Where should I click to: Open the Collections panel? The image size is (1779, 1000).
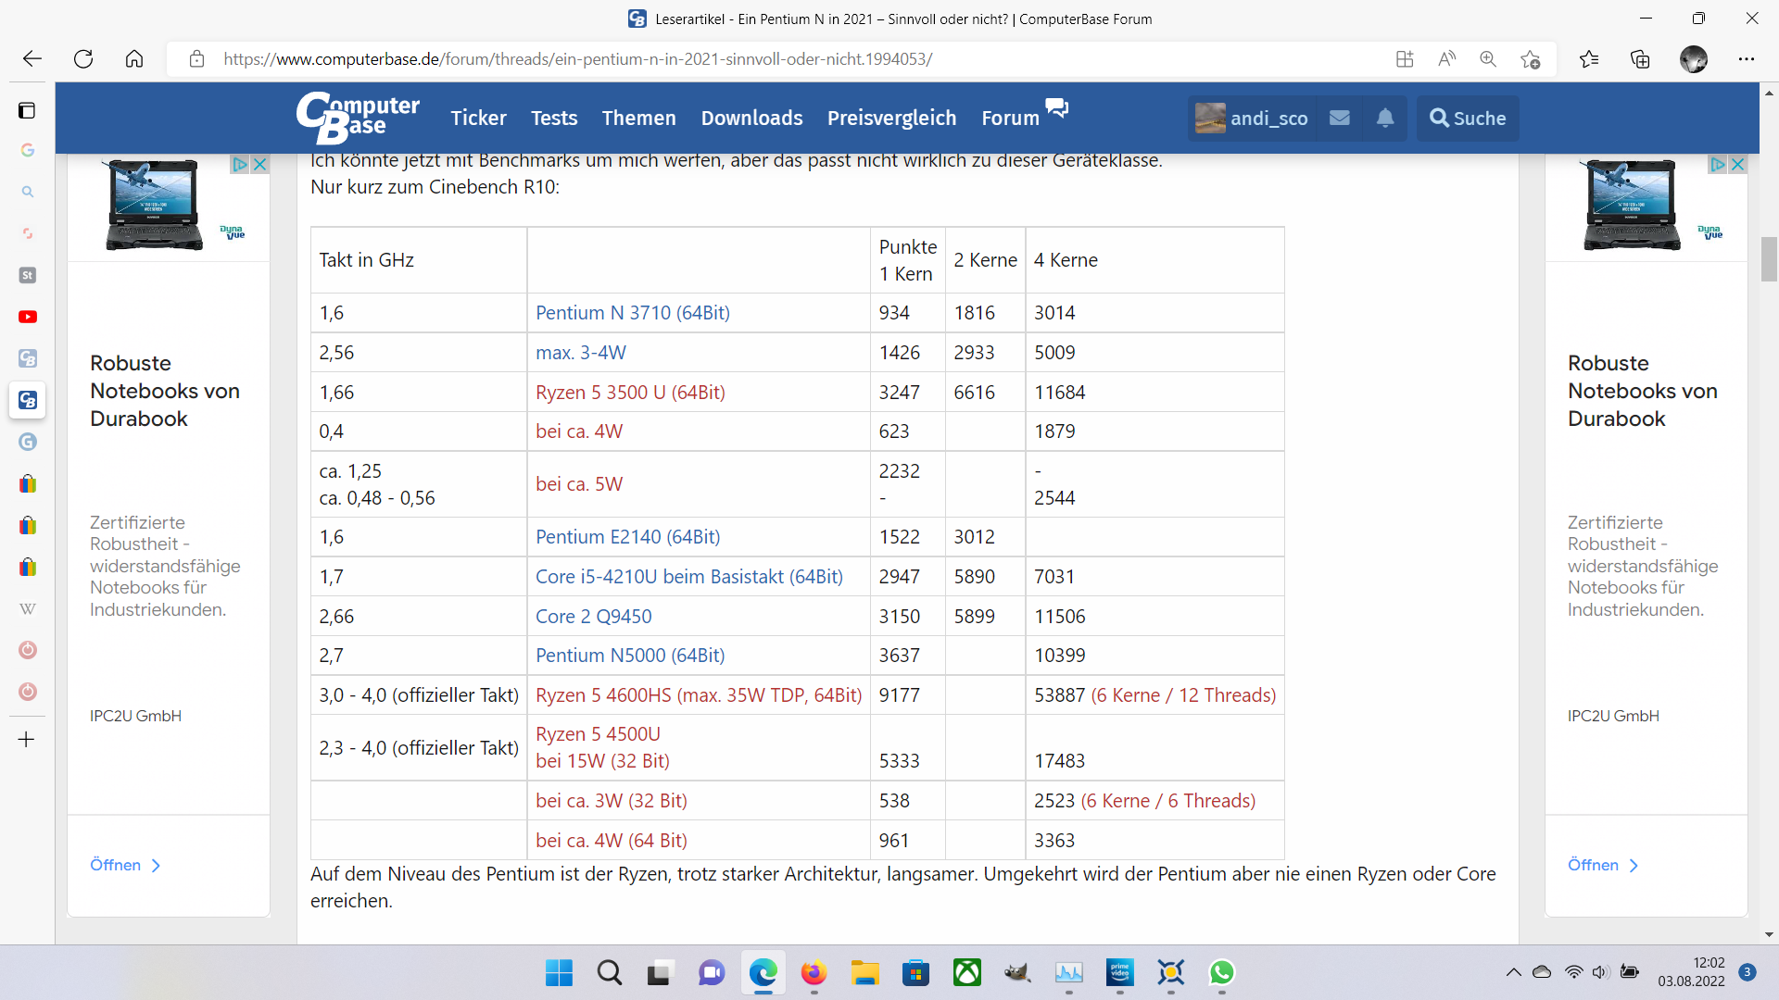point(1640,59)
